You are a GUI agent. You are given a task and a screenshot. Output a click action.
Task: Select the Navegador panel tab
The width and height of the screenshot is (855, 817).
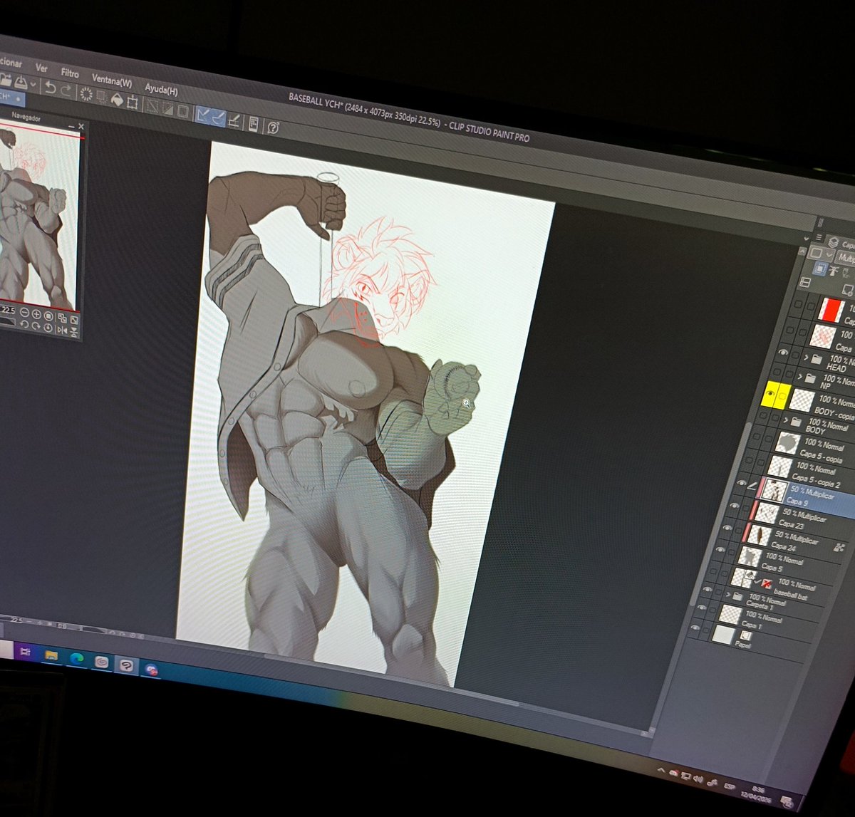26,118
